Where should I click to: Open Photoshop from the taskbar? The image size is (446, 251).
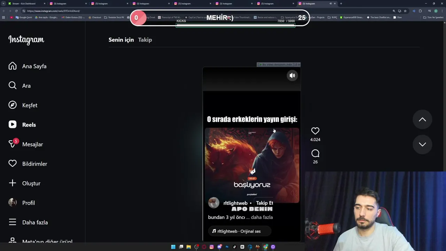227,247
